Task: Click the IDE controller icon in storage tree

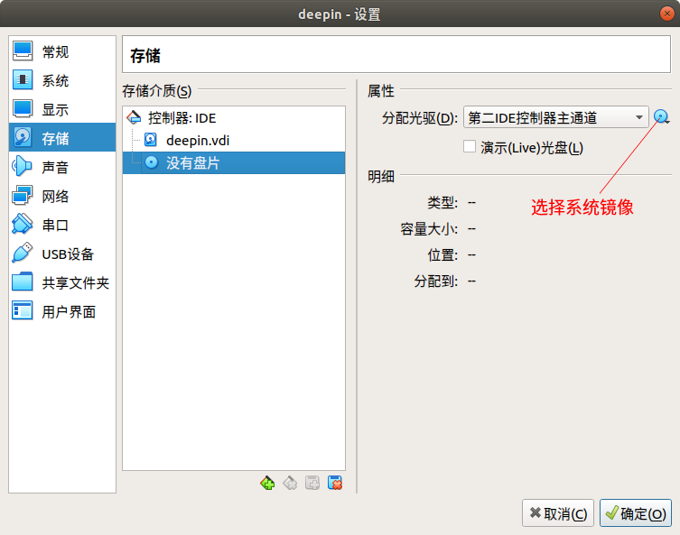Action: 134,117
